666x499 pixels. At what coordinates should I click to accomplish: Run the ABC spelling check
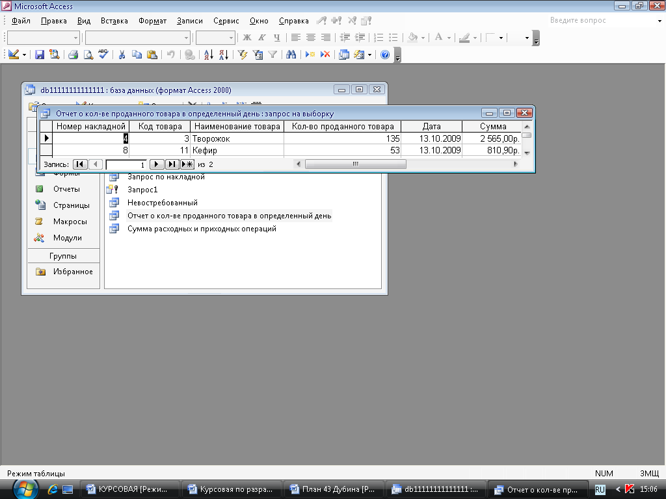[x=103, y=55]
